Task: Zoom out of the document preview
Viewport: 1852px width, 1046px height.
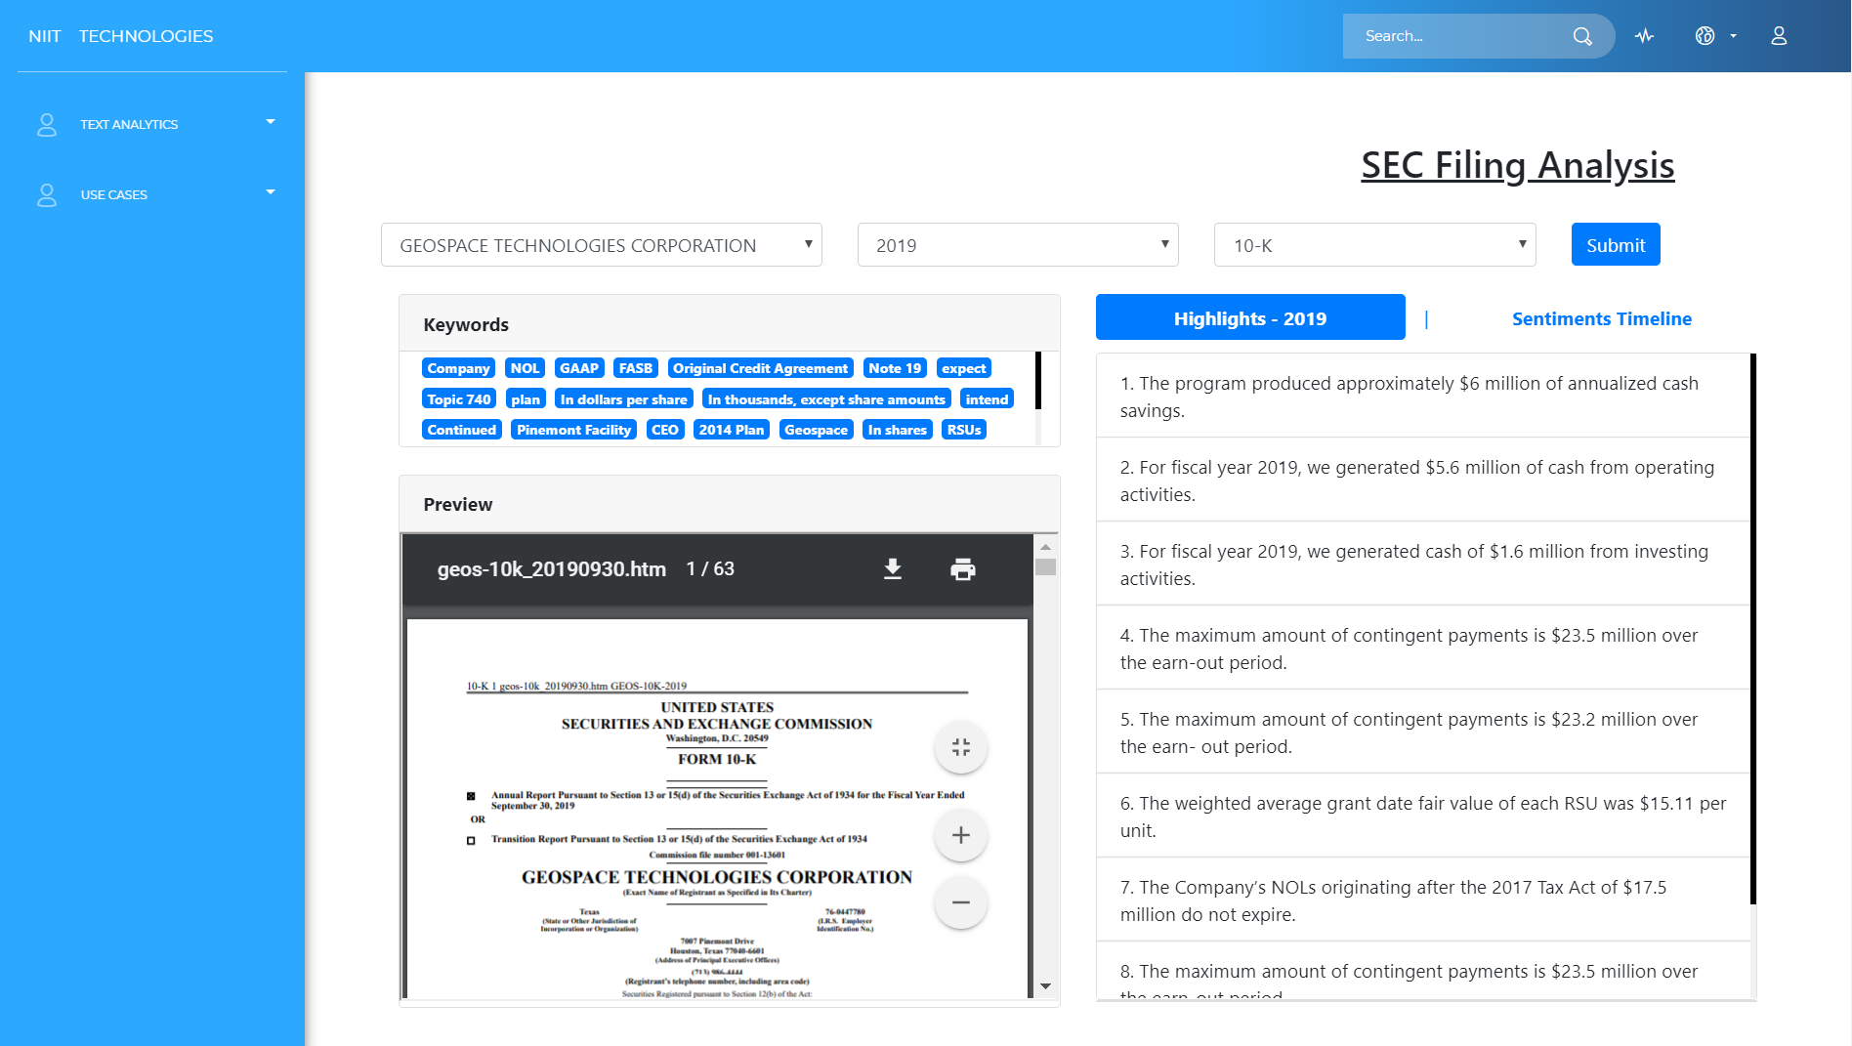Action: tap(960, 902)
